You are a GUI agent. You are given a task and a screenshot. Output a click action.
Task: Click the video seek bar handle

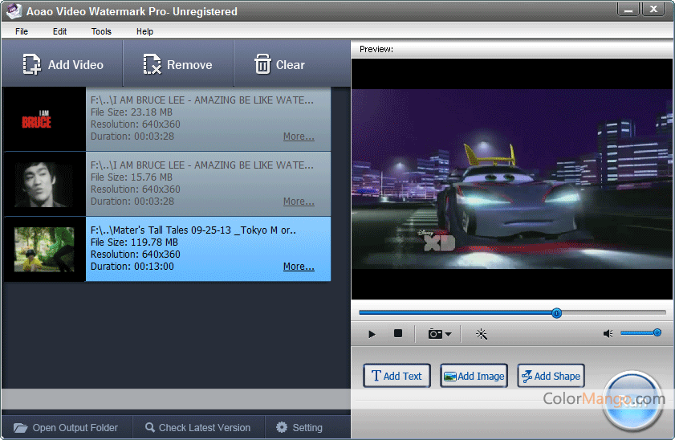[556, 313]
